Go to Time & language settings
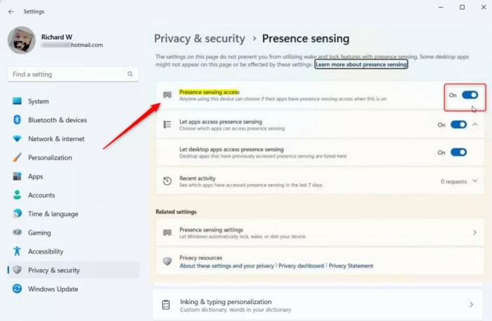The width and height of the screenshot is (492, 321). coord(53,214)
